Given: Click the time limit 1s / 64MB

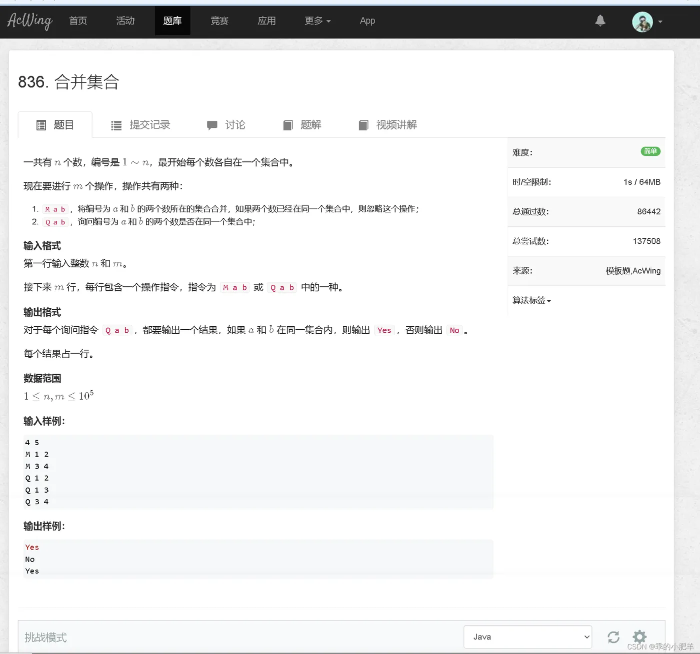Looking at the screenshot, I should [x=642, y=182].
